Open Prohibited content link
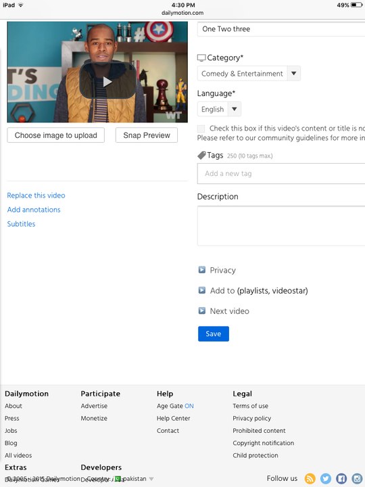365x487 pixels. (259, 430)
